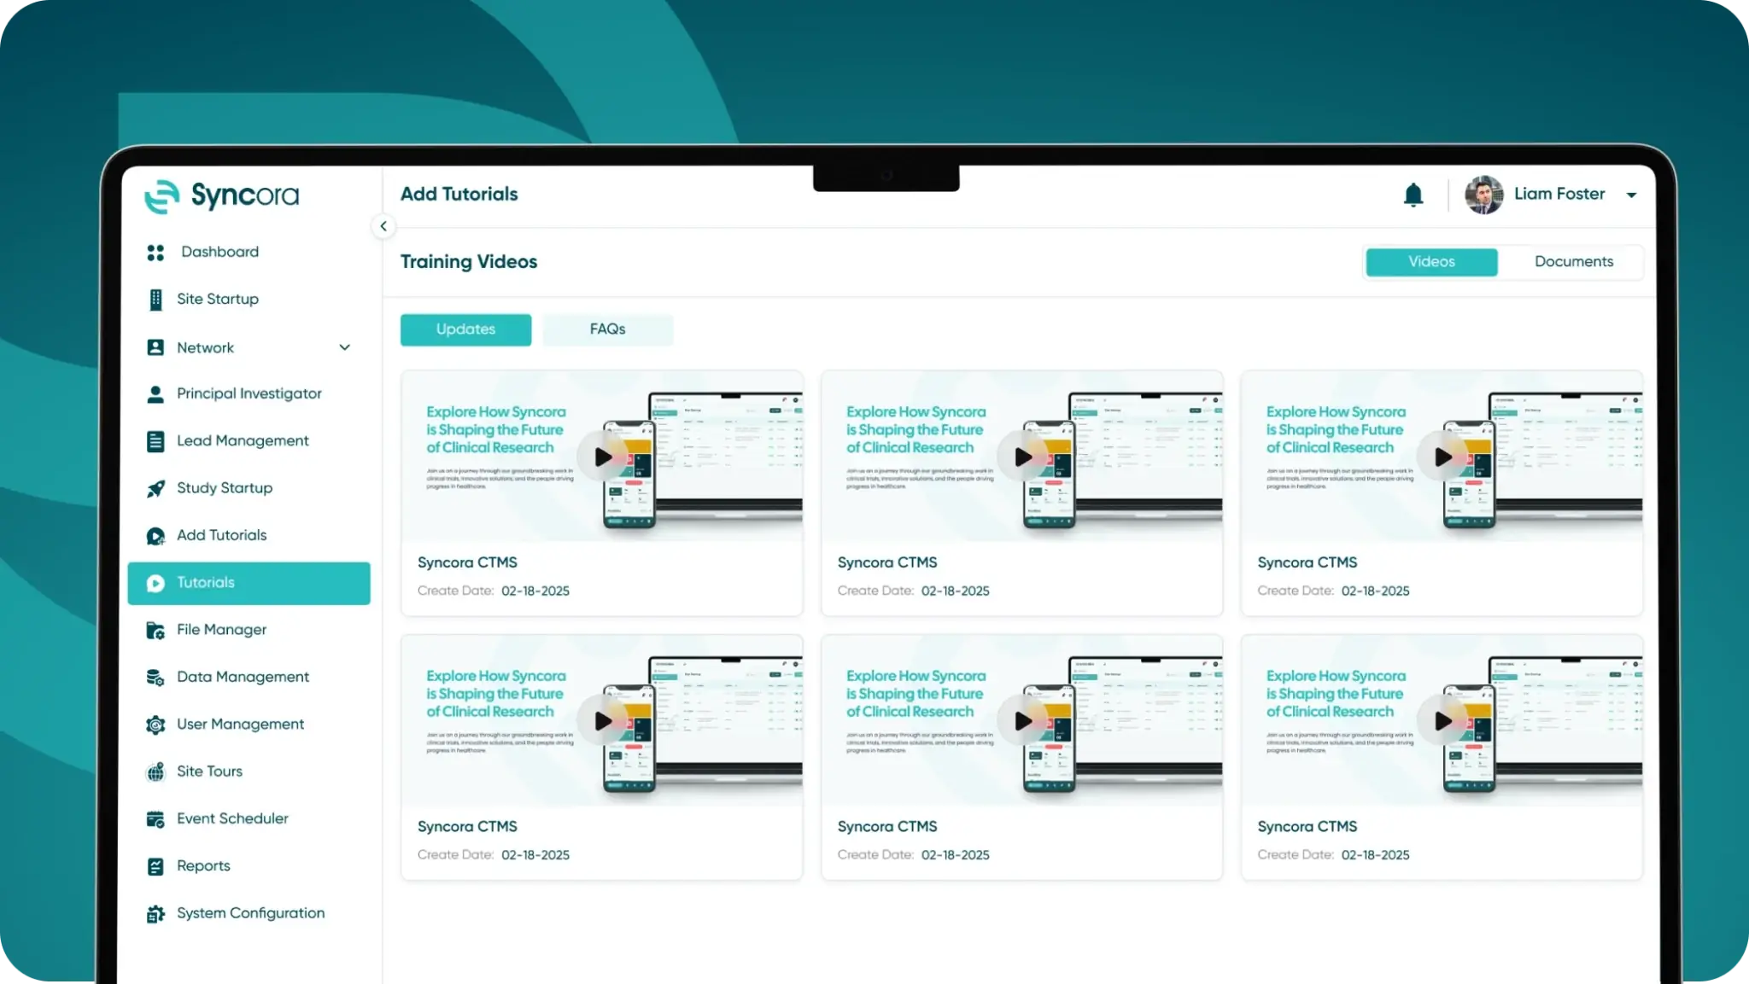Click the Dashboard grid icon

(x=155, y=253)
